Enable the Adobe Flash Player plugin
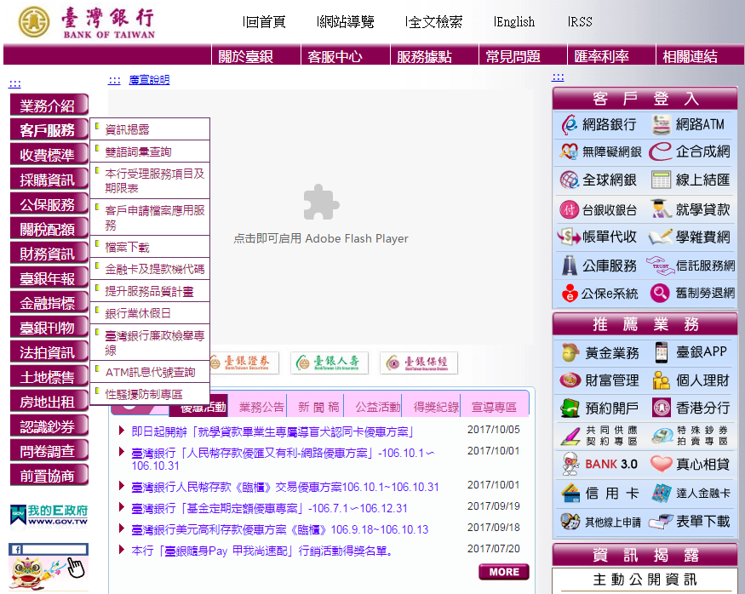Viewport: 745px width, 594px height. 321,215
